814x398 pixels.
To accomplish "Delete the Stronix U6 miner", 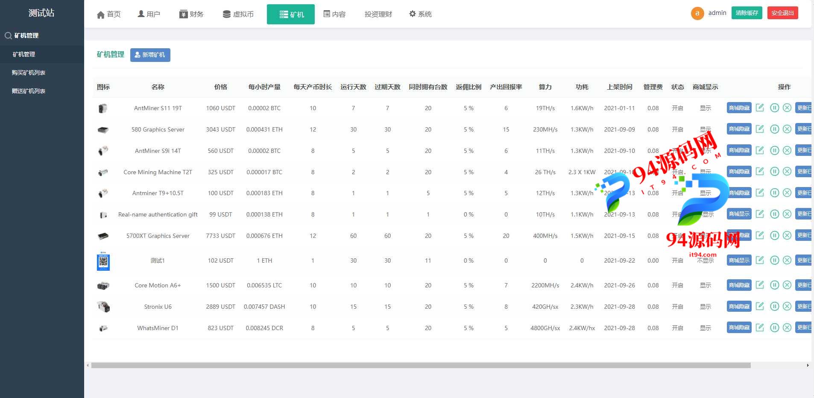I will tap(787, 306).
